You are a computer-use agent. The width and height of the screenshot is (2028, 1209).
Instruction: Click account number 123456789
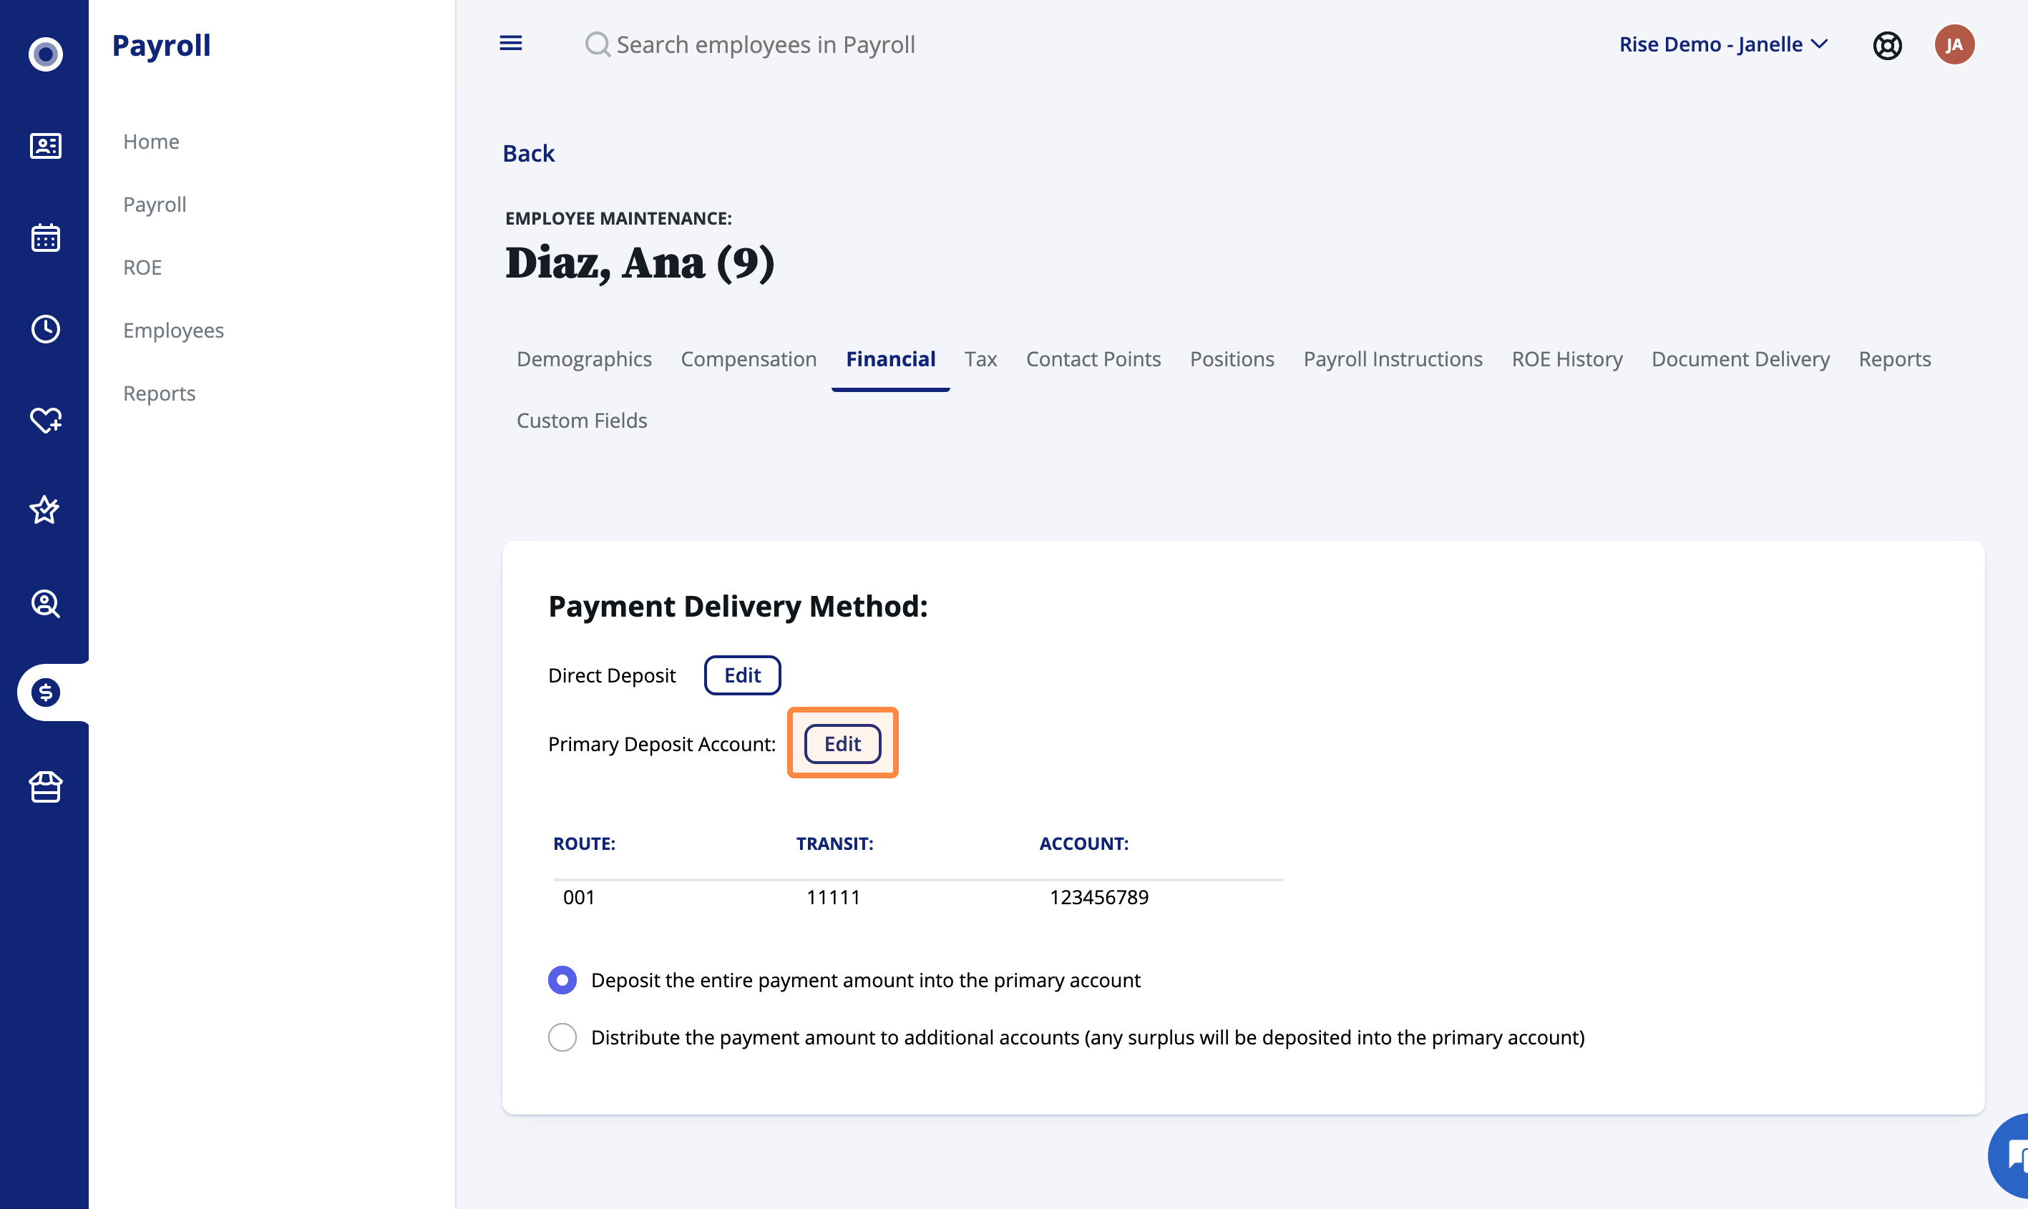tap(1099, 897)
